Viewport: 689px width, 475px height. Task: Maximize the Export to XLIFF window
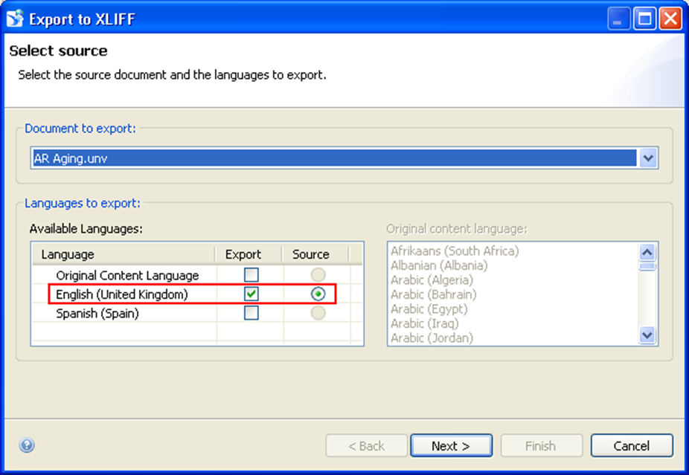point(644,19)
